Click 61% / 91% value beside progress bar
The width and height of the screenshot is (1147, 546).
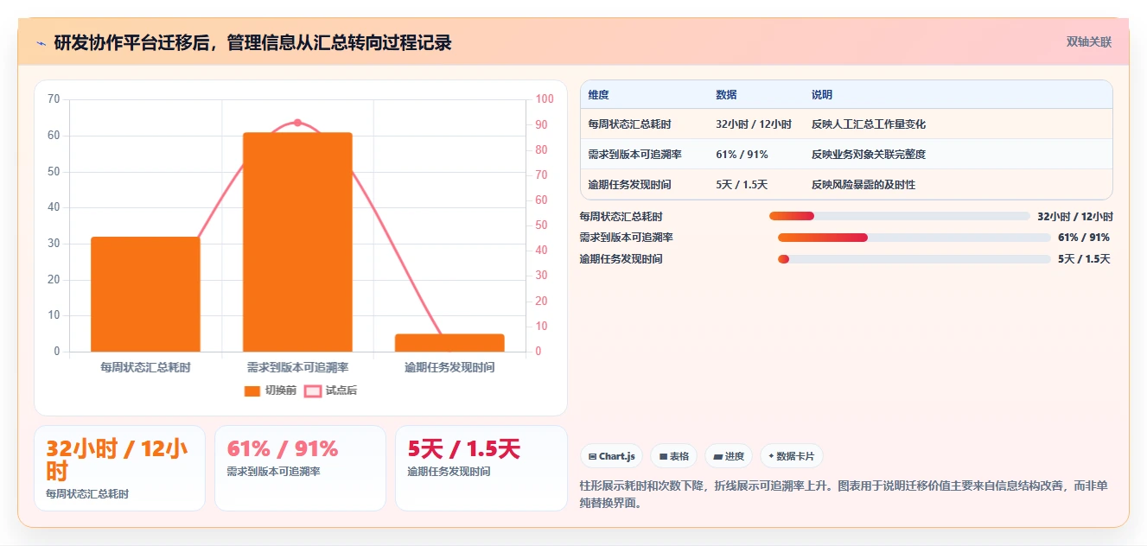[1084, 238]
